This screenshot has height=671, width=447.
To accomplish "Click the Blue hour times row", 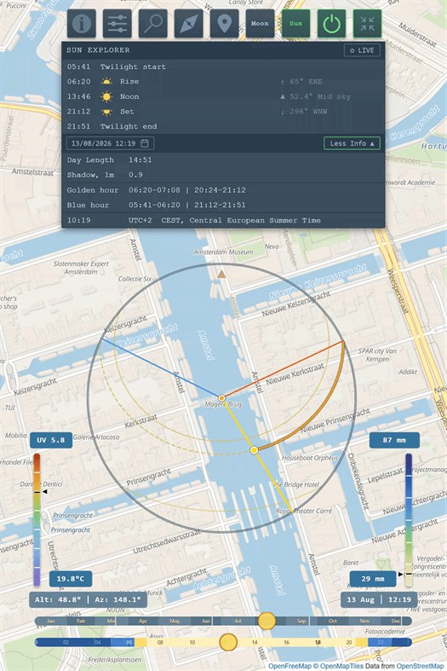I will [x=223, y=205].
